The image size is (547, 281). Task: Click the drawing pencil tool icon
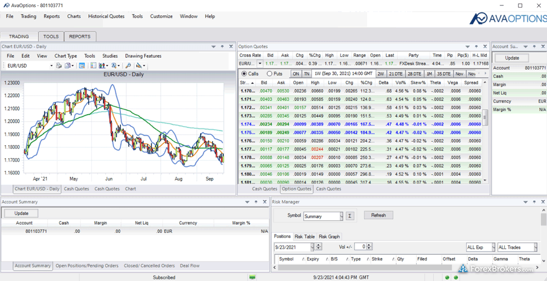(x=140, y=65)
